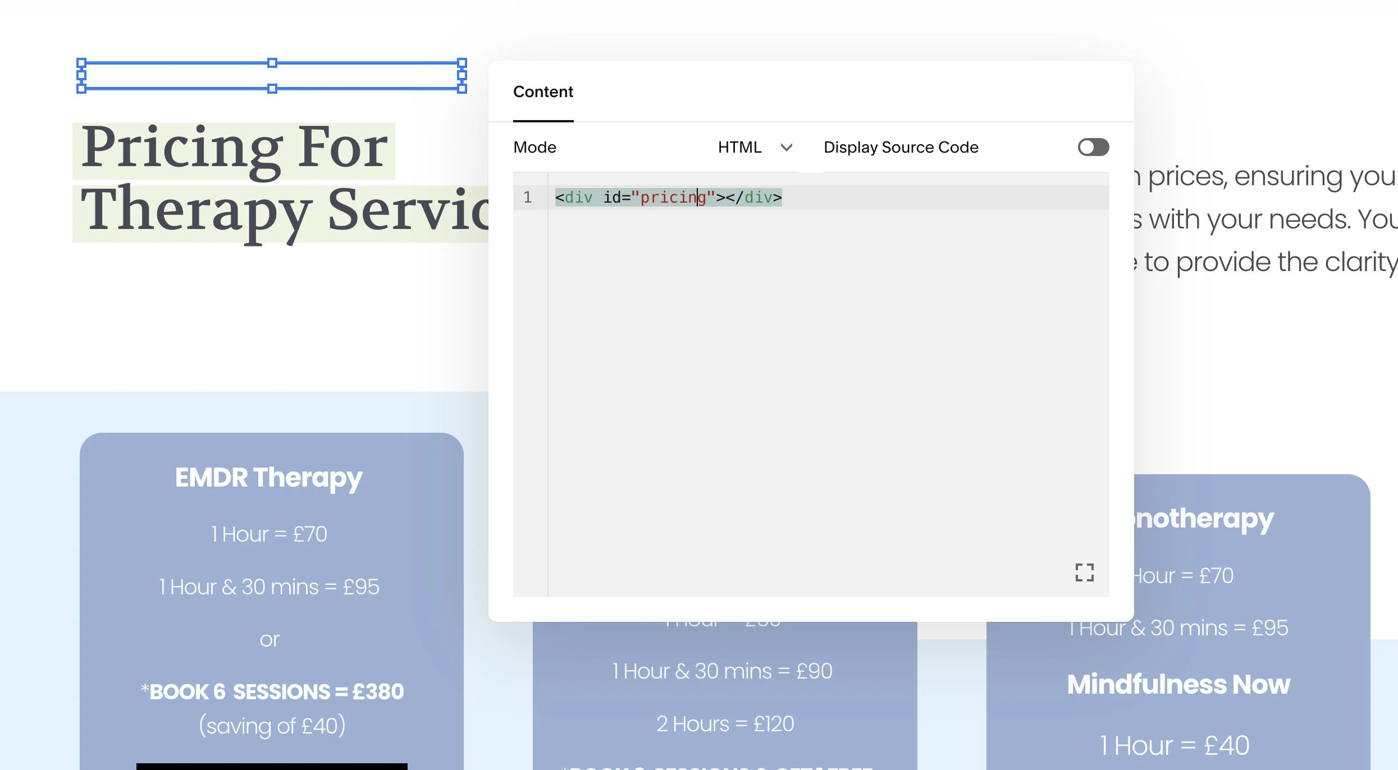Viewport: 1398px width, 770px height.
Task: Click the BOOK 6 SESSIONS = £380 text
Action: 272,691
